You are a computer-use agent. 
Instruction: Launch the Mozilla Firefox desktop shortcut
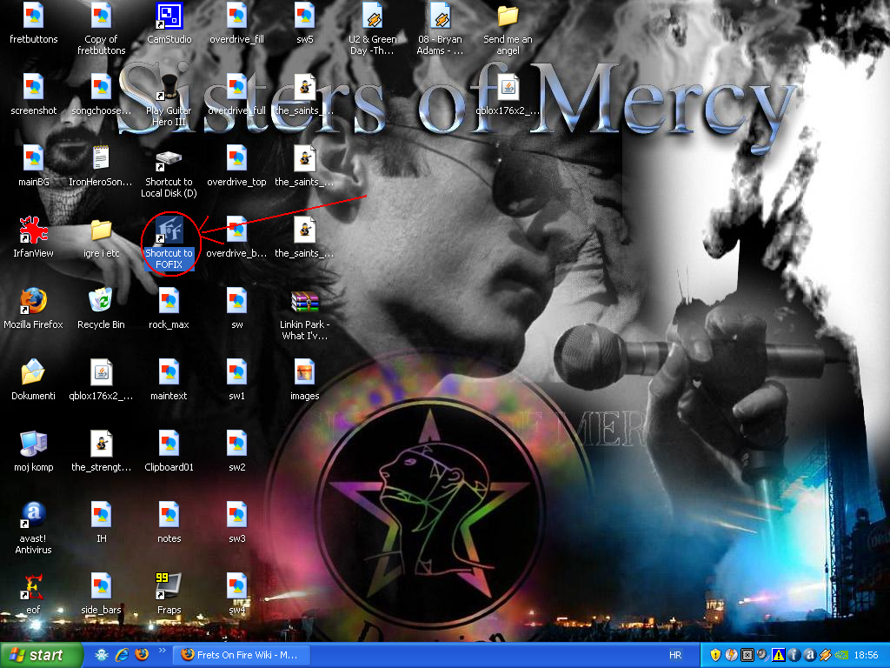tap(34, 309)
